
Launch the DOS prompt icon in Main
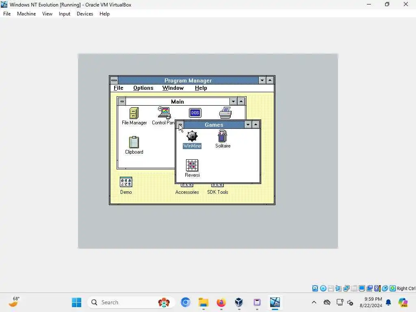click(195, 113)
